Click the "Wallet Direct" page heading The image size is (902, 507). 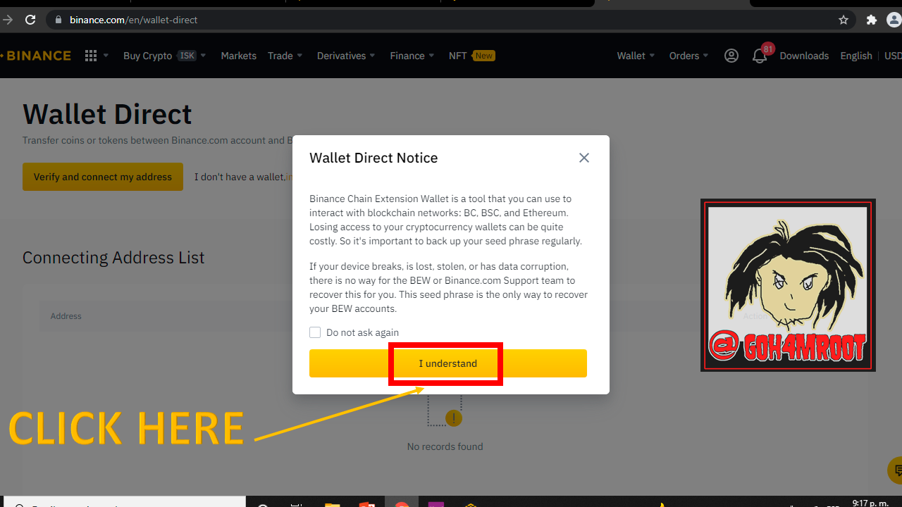tap(107, 114)
